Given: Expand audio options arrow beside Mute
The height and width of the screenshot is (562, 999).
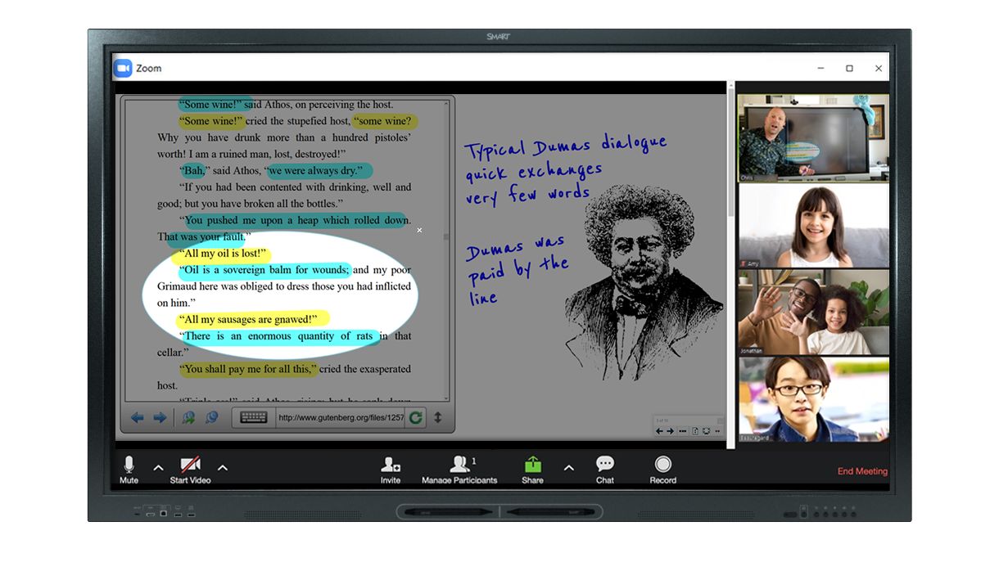Looking at the screenshot, I should (x=158, y=468).
